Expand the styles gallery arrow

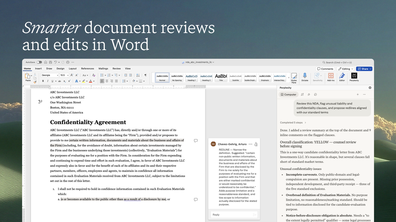[x=289, y=77]
